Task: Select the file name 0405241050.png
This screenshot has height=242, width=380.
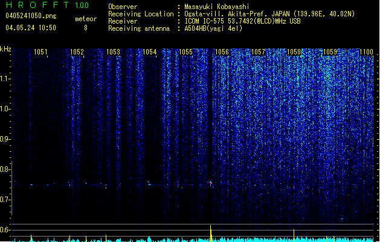Action: click(x=31, y=16)
